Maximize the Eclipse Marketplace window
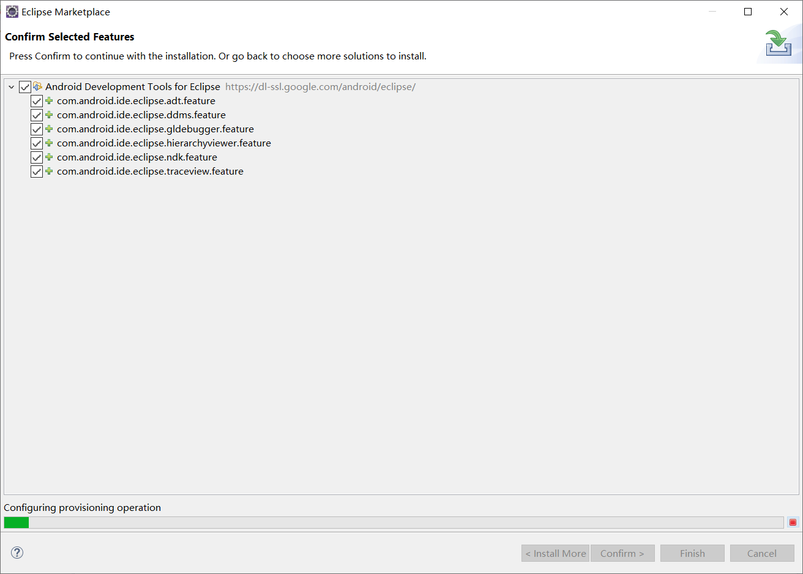Screen dimensions: 803x574 (748, 12)
